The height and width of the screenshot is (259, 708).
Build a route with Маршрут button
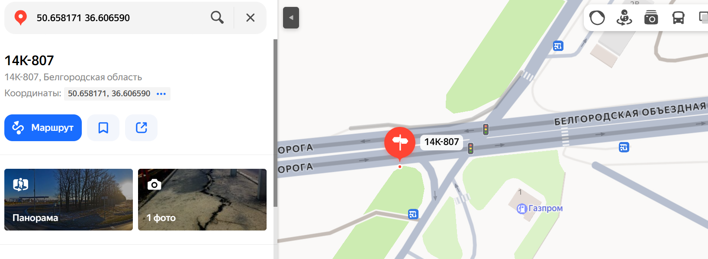tap(43, 128)
